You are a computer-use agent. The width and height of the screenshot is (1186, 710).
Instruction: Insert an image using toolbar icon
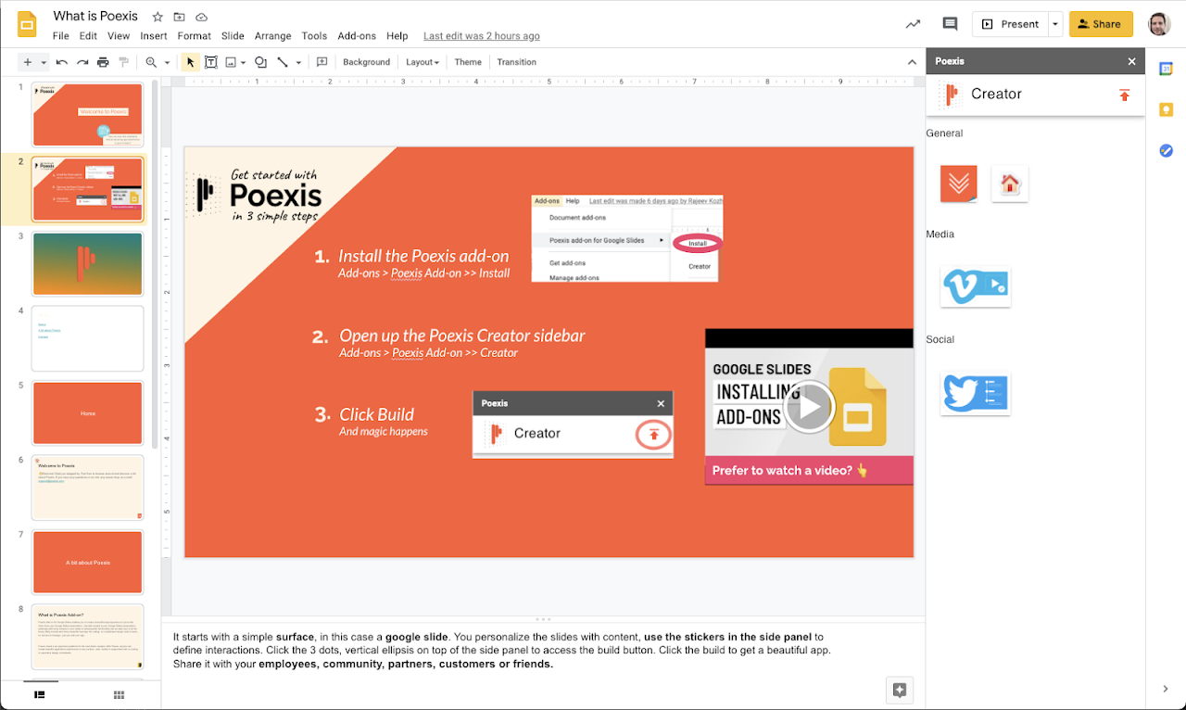tap(231, 62)
